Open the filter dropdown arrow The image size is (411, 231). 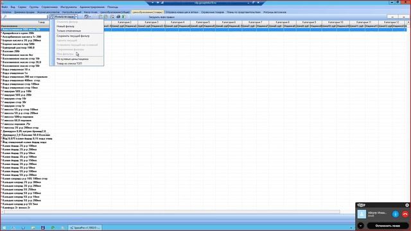tap(76, 17)
